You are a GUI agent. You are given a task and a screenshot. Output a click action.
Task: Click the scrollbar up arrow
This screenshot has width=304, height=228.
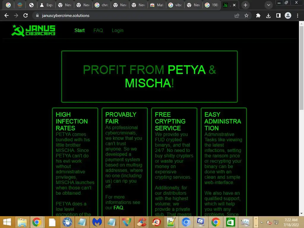tap(301, 24)
